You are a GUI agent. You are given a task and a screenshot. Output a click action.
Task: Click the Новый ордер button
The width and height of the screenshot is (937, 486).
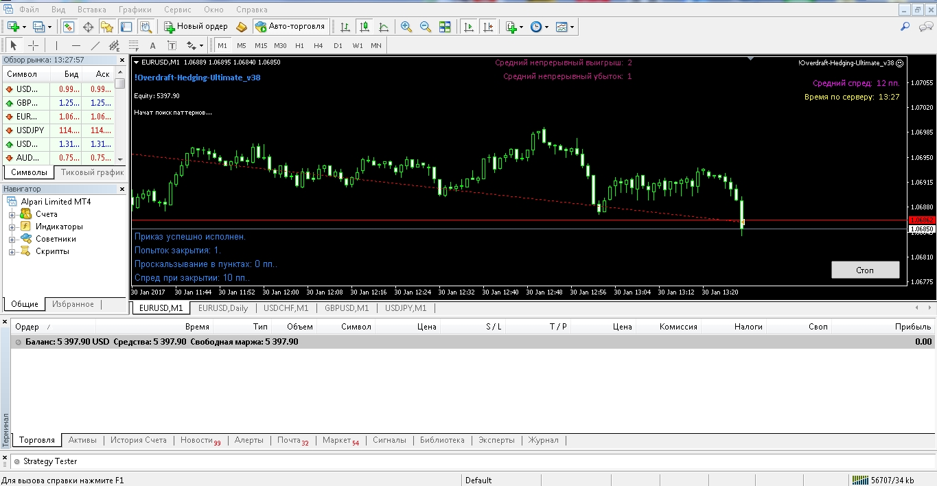pos(196,27)
